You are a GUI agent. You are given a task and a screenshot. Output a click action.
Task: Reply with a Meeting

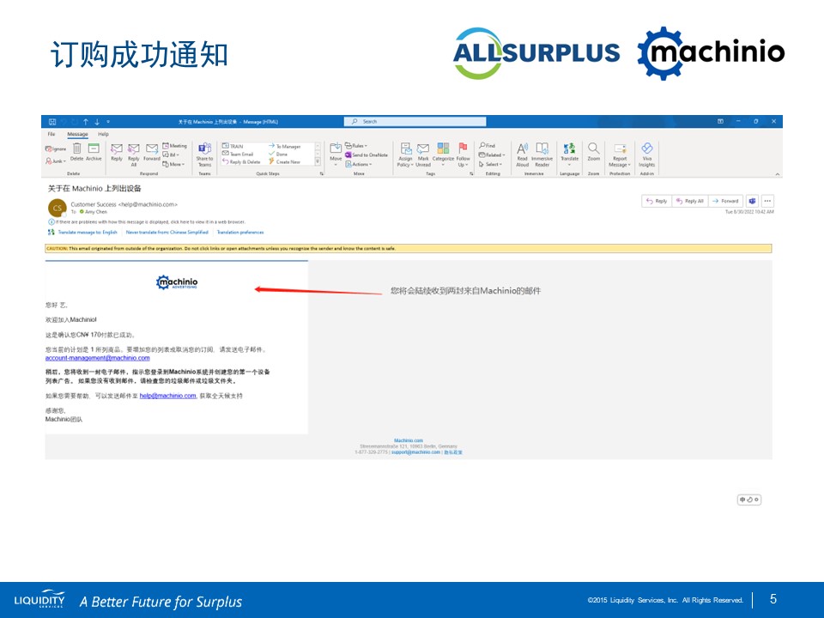tap(174, 146)
